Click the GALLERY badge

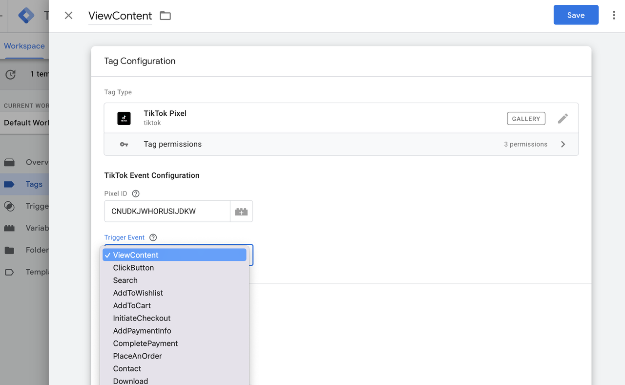pos(526,119)
